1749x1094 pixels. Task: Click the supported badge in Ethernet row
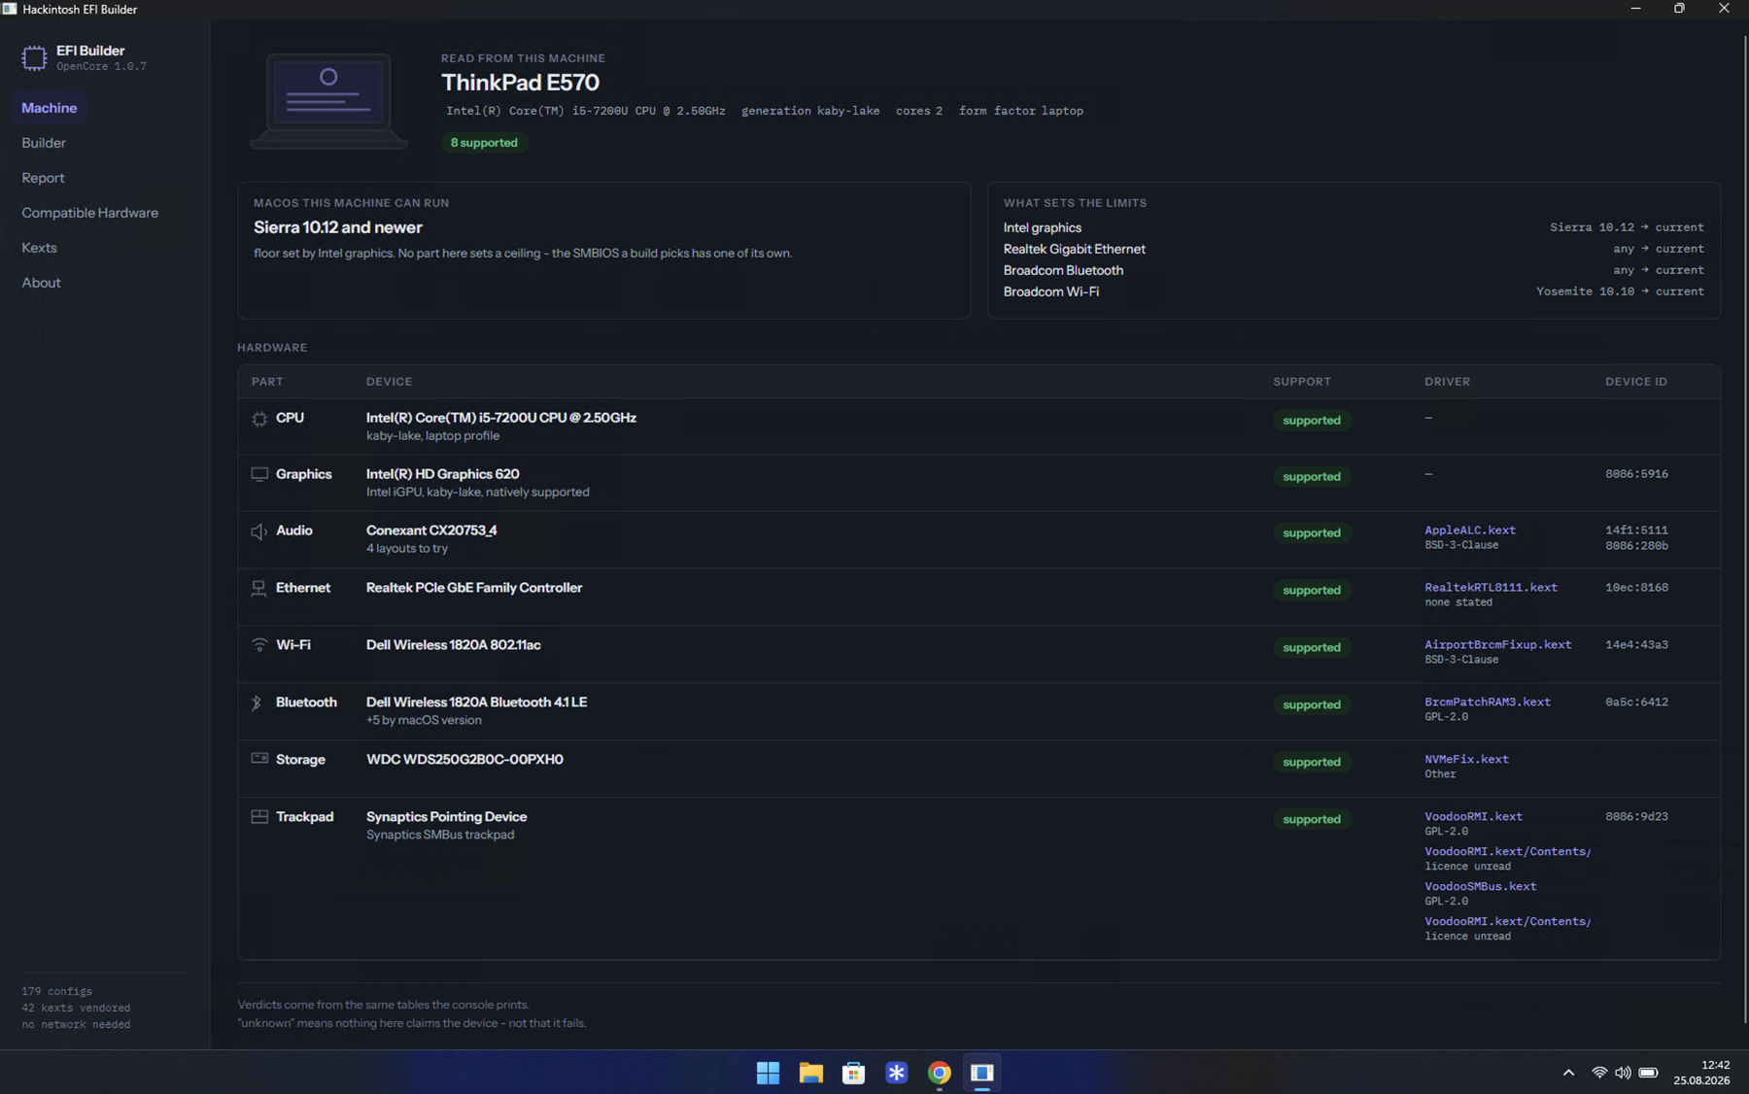coord(1312,591)
